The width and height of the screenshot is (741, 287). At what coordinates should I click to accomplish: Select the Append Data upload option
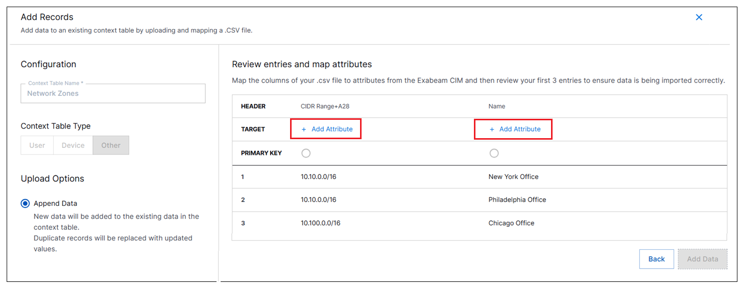coord(26,203)
